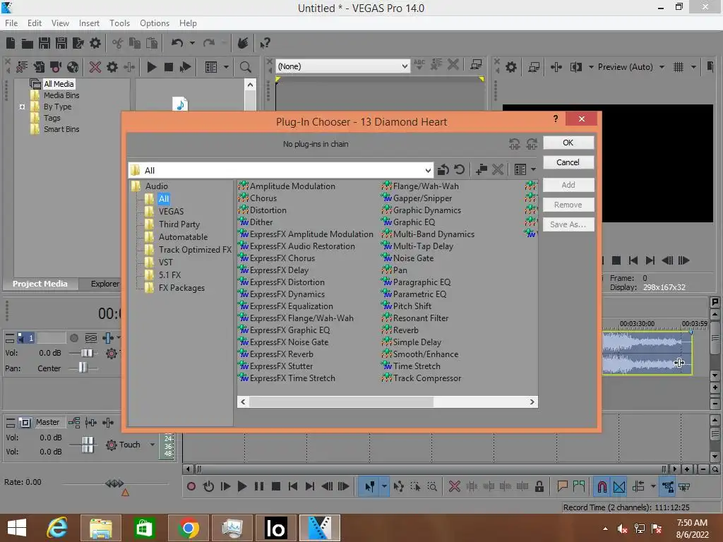Expand By Type tree node
Viewport: 723px width, 542px height.
pos(22,107)
